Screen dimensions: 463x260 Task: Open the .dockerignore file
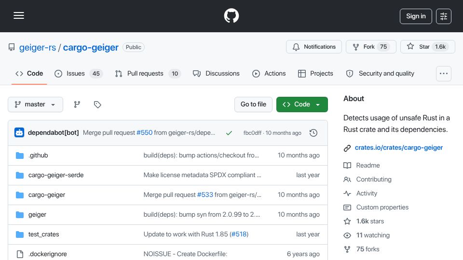(x=48, y=254)
